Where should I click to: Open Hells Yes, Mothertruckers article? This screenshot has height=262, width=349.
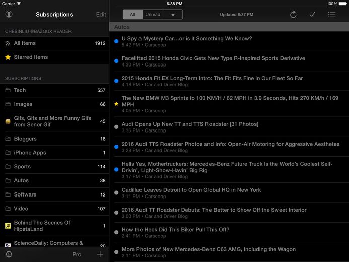[229, 170]
